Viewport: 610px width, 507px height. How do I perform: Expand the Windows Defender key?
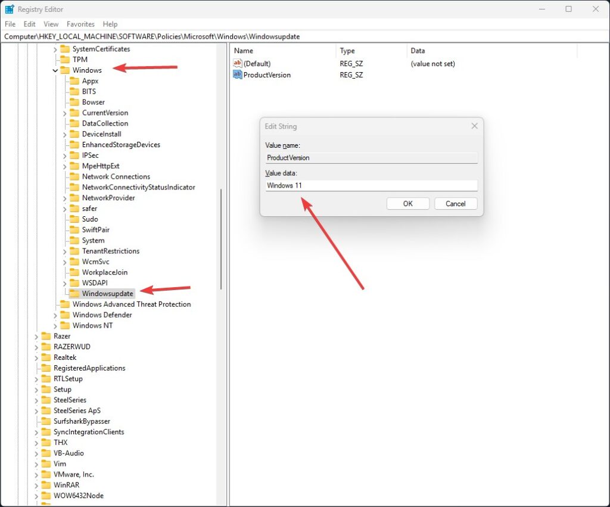click(55, 316)
